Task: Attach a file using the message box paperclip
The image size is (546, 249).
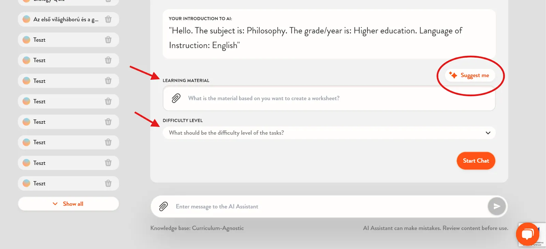Action: pos(163,206)
